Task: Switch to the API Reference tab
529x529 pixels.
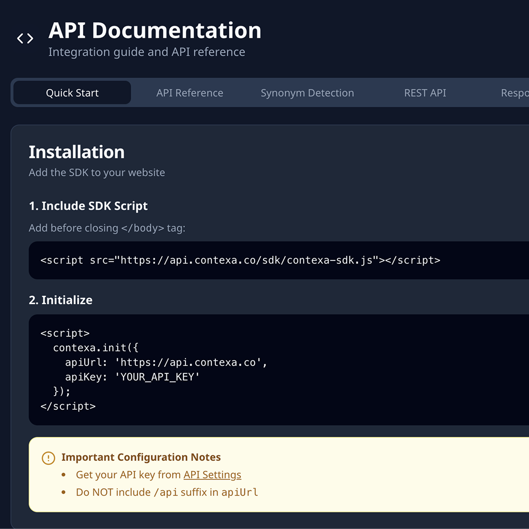Action: click(190, 93)
